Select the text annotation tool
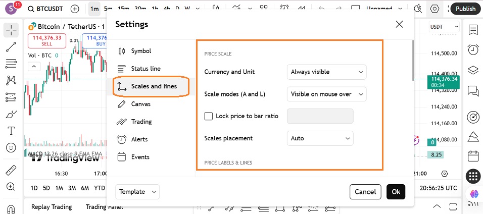The image size is (483, 214). click(x=11, y=131)
